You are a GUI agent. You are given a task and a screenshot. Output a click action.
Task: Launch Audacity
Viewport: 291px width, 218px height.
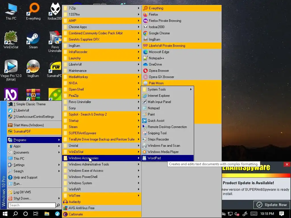[x=102, y=202]
